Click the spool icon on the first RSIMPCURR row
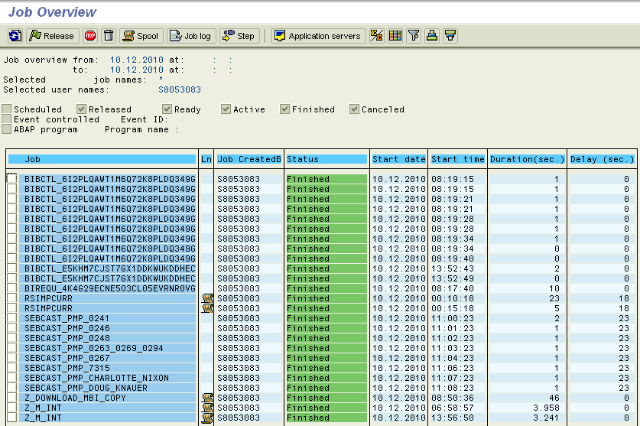Image resolution: width=640 pixels, height=426 pixels. (x=207, y=298)
